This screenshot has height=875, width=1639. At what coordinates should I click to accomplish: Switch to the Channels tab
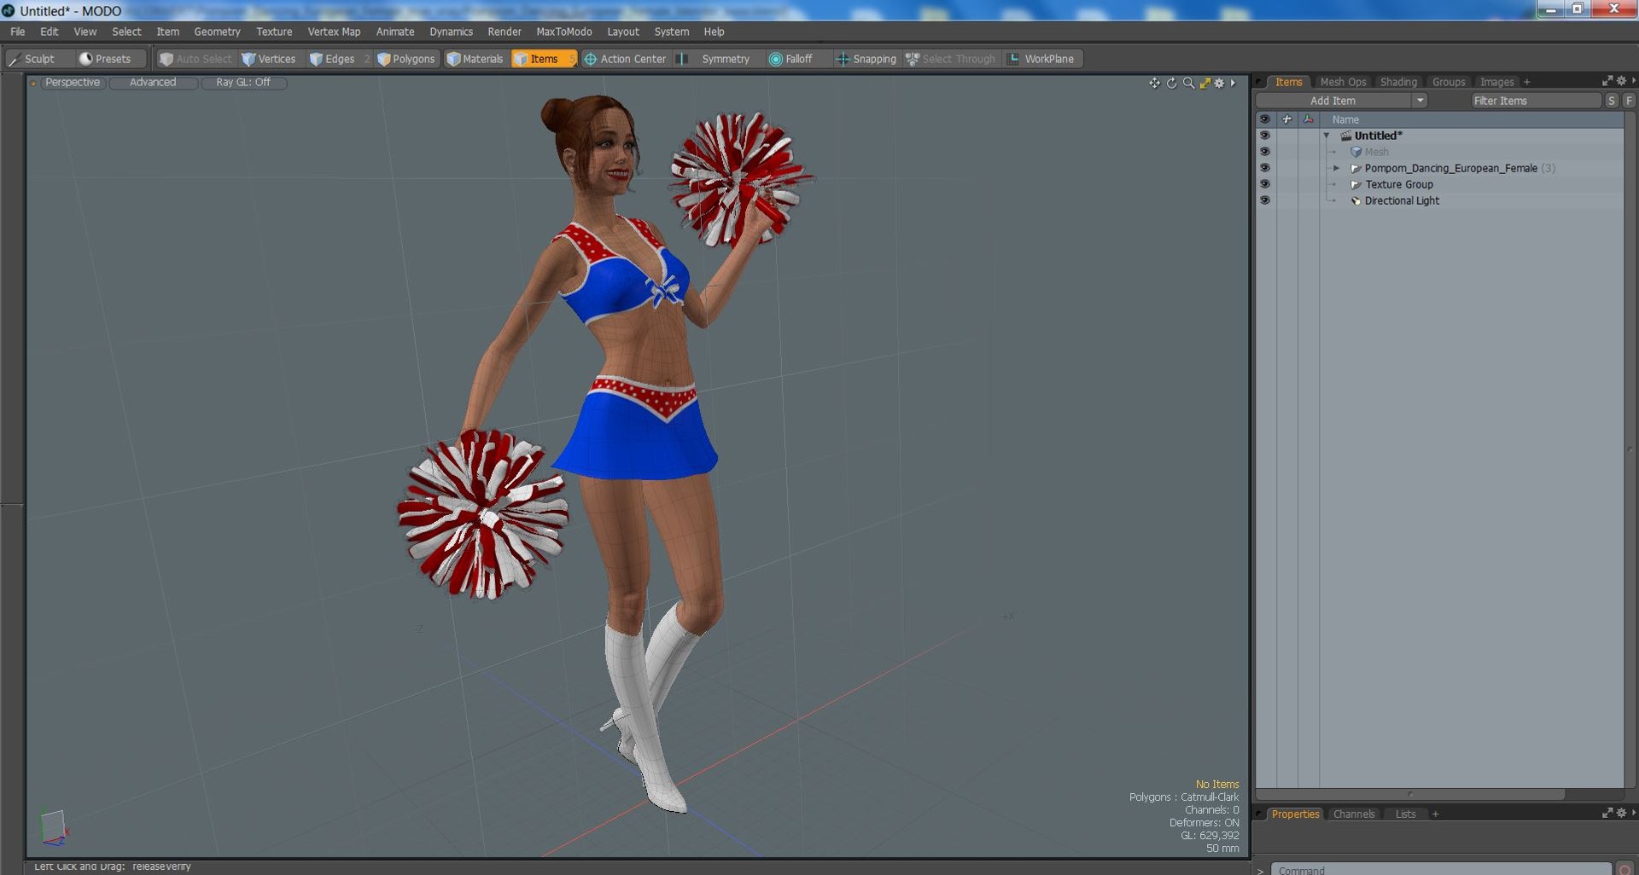coord(1354,814)
